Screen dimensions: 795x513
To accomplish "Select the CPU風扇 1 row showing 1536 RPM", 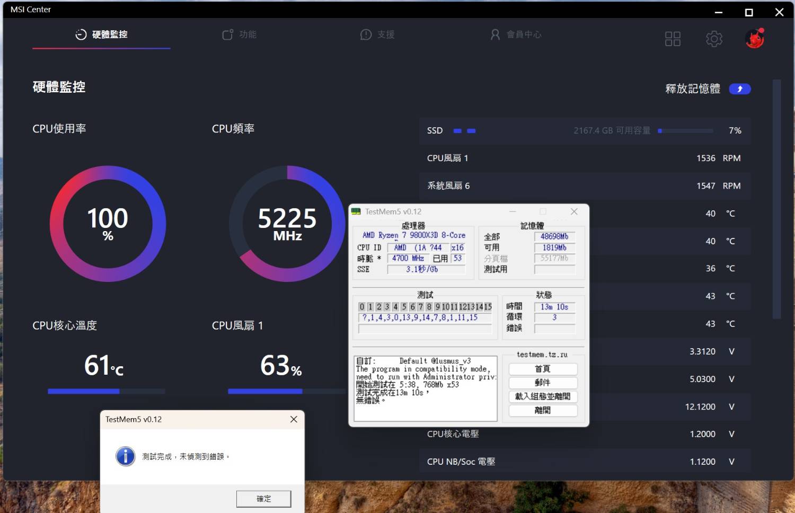I will [585, 158].
